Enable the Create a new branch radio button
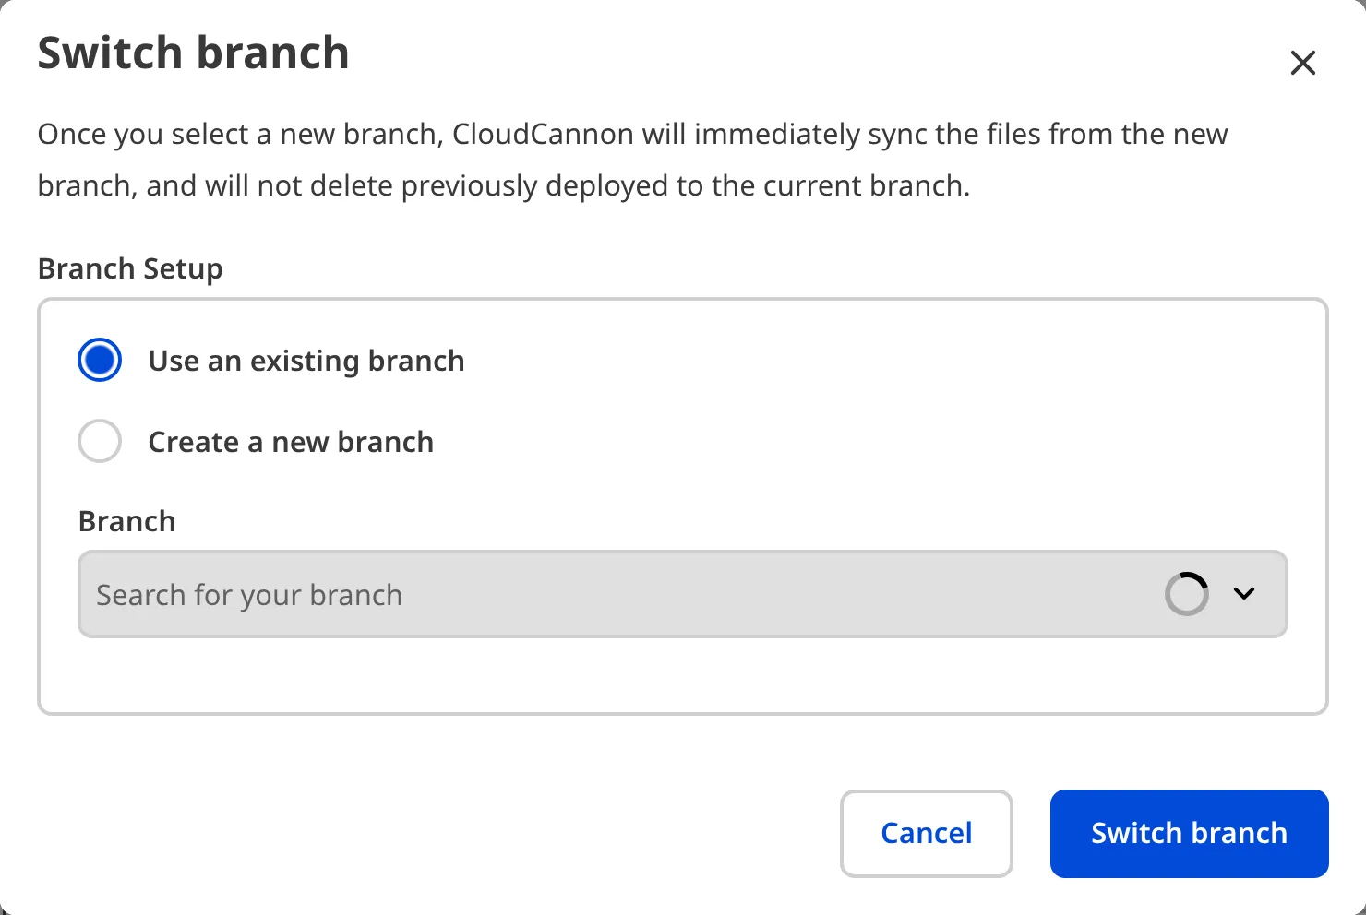 point(99,441)
